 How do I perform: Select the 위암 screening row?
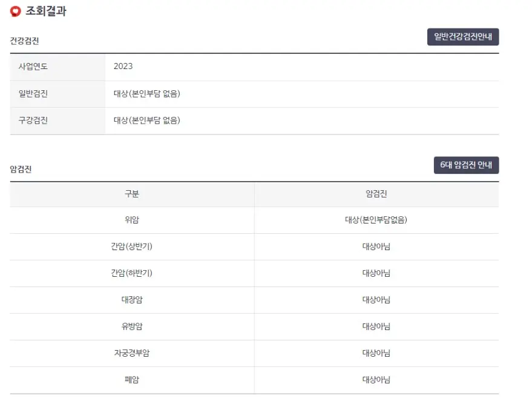132,220
